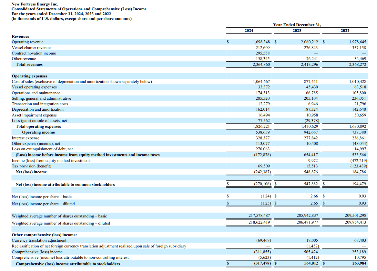Click the Asset impairment expense label
This screenshot has height=271, width=377.
tap(34, 115)
